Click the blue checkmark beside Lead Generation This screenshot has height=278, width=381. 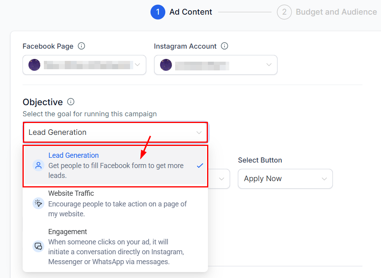[x=200, y=166]
